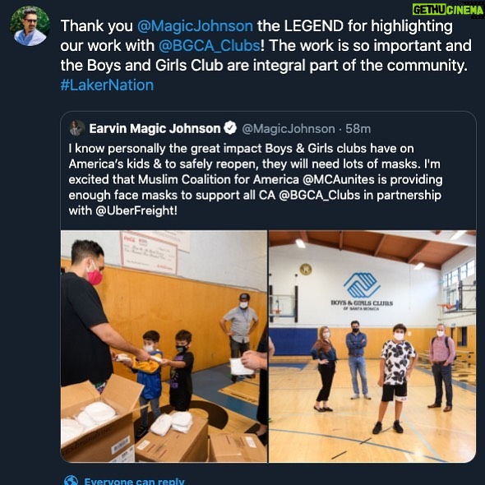This screenshot has width=485, height=485.
Task: Click the GETHU CINEMA watermark logo
Action: pos(448,10)
